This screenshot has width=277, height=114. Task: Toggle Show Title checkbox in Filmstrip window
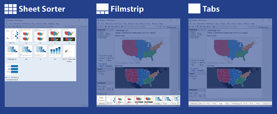coord(98,94)
